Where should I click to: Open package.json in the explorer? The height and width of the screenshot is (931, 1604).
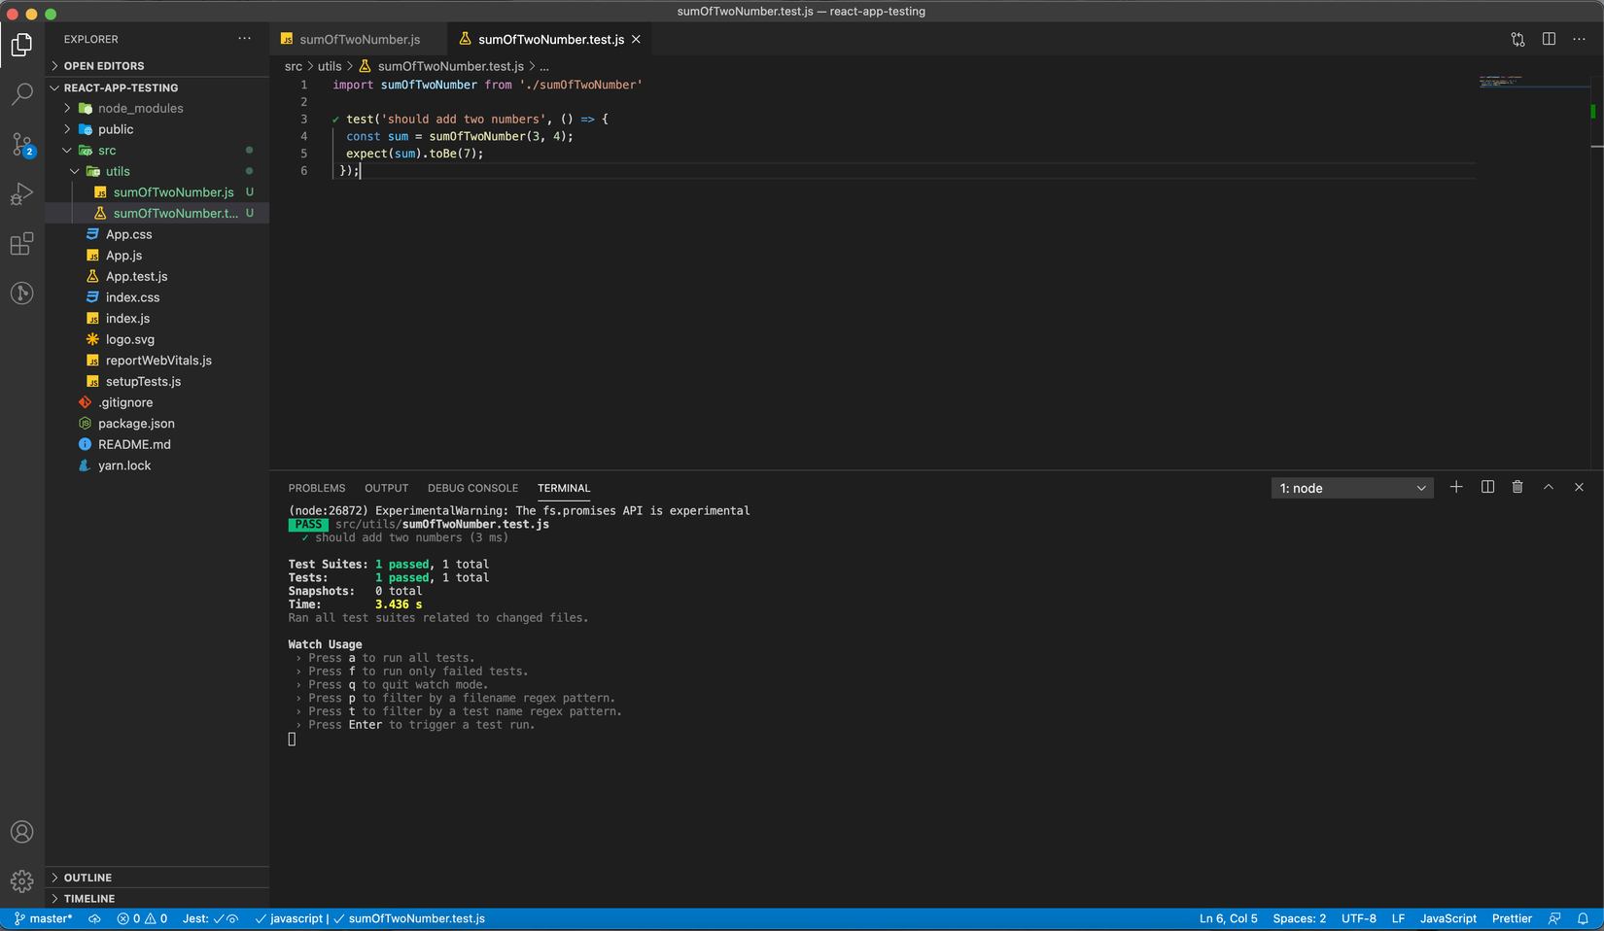point(136,424)
